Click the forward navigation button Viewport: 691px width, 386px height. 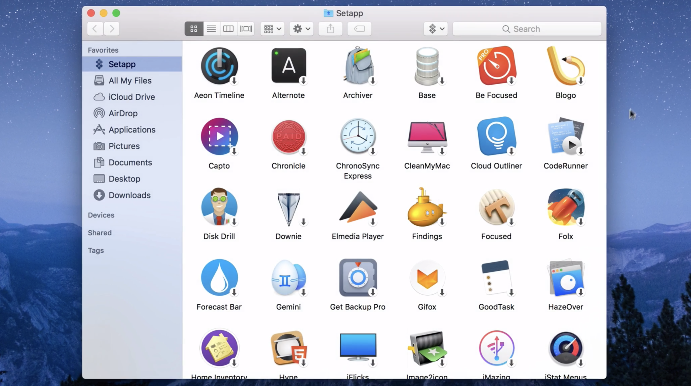coord(112,28)
